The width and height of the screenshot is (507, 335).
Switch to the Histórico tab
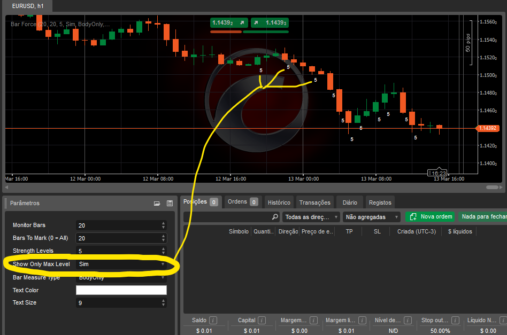(x=279, y=202)
